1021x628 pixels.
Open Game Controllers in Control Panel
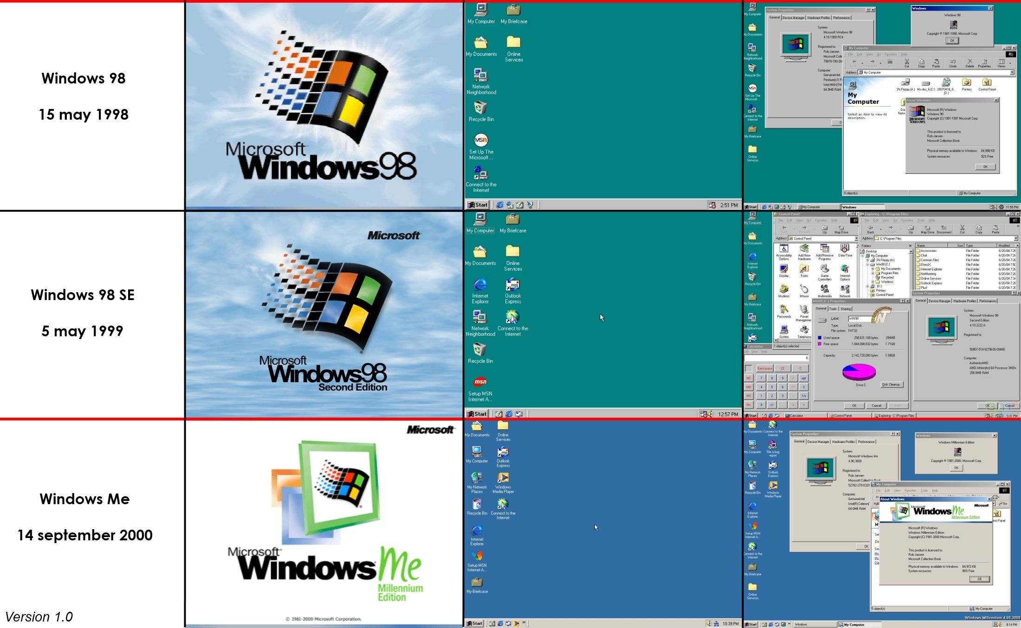825,273
